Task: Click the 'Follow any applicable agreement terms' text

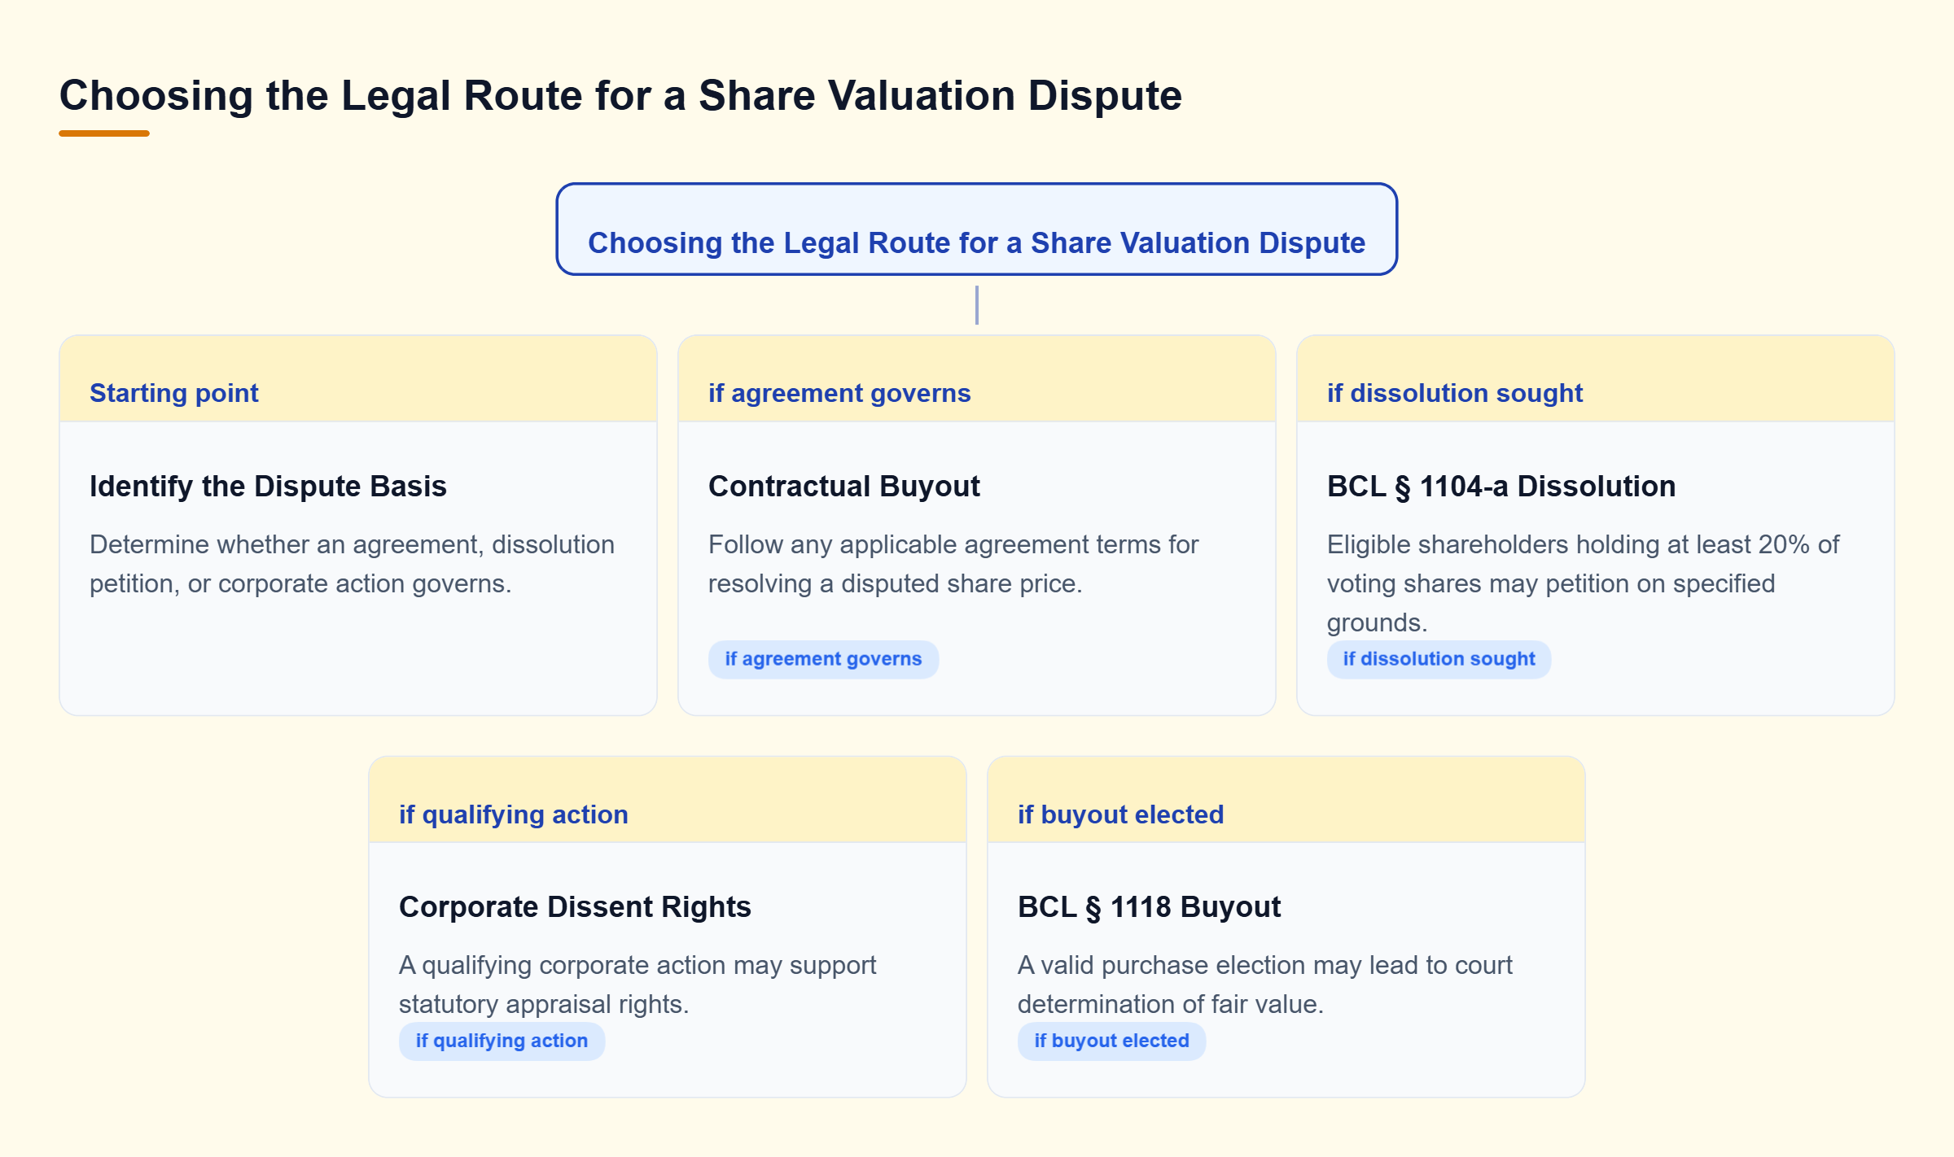Action: coord(953,564)
